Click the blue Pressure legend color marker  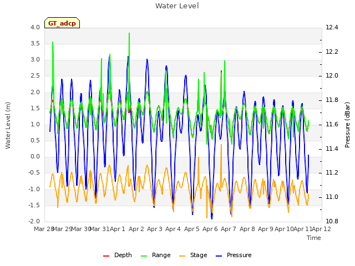point(219,256)
